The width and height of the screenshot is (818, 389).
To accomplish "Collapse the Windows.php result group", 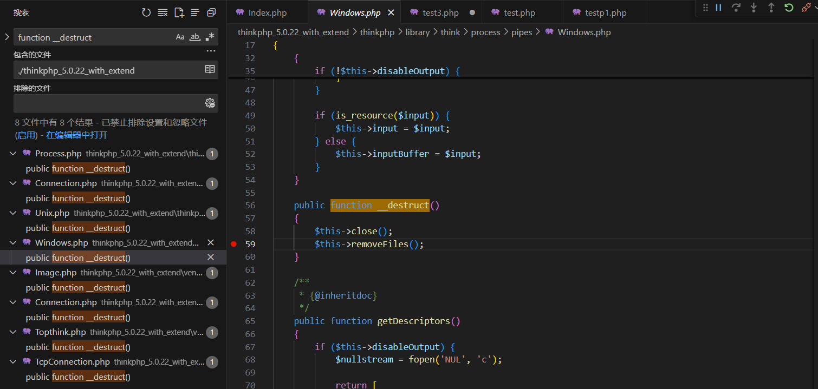I will [x=13, y=243].
